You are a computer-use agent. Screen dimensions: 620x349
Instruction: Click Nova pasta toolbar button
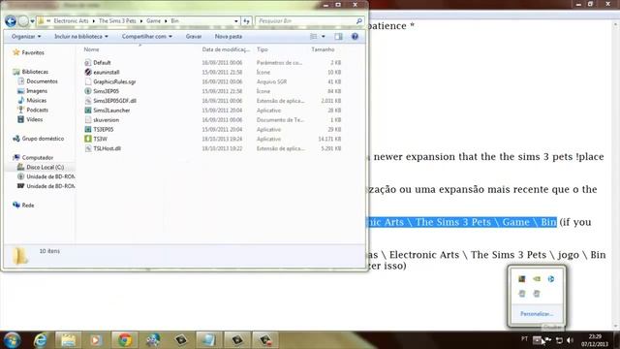point(229,37)
